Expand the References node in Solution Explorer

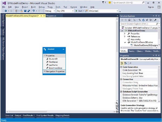coord(125,36)
